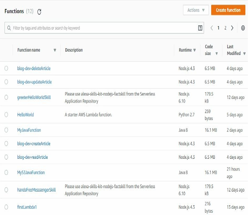248x215 pixels.
Task: Select the MyS3JavaFunction radio button
Action: tap(6, 172)
